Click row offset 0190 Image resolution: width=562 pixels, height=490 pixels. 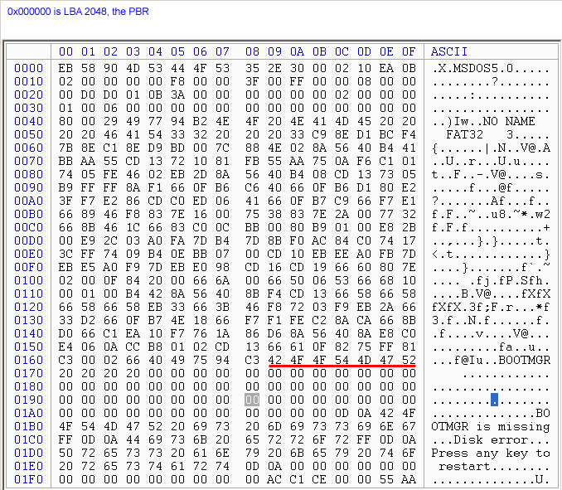28,400
